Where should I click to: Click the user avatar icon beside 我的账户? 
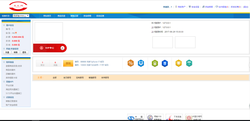176,7
